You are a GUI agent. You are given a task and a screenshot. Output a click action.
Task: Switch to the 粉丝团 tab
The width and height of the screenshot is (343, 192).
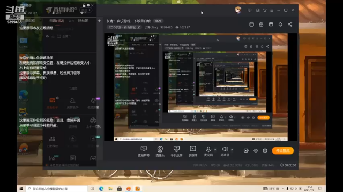(x=83, y=21)
